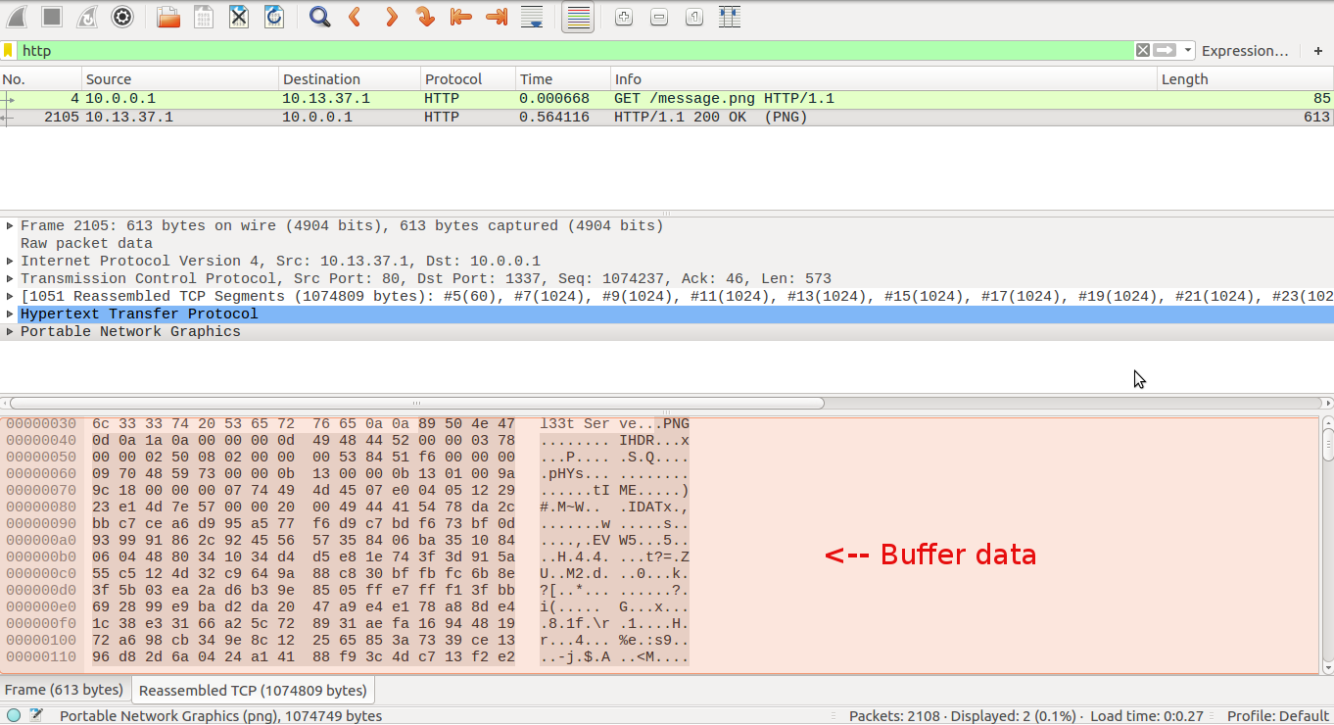Apply the display filter arrow

coord(1165,50)
